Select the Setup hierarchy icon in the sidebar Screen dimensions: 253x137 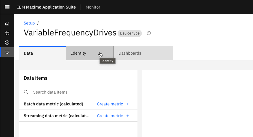point(7,52)
